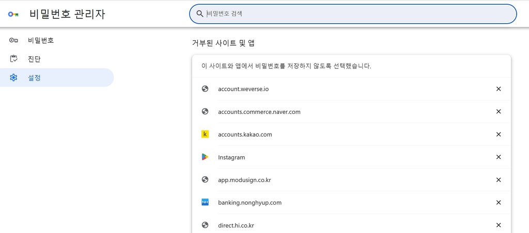Viewport: 529px width, 233px height.
Task: Remove direct.hi.co.kr from declined list
Action: (x=499, y=225)
